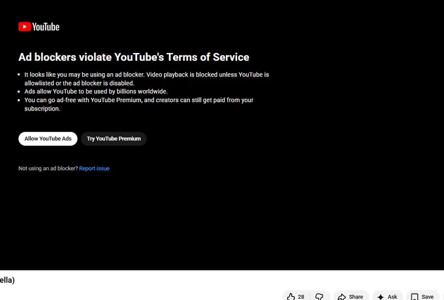Screen dimensions: 444x300
Task: Click the Allow YouTube Ads button
Action: pos(48,139)
